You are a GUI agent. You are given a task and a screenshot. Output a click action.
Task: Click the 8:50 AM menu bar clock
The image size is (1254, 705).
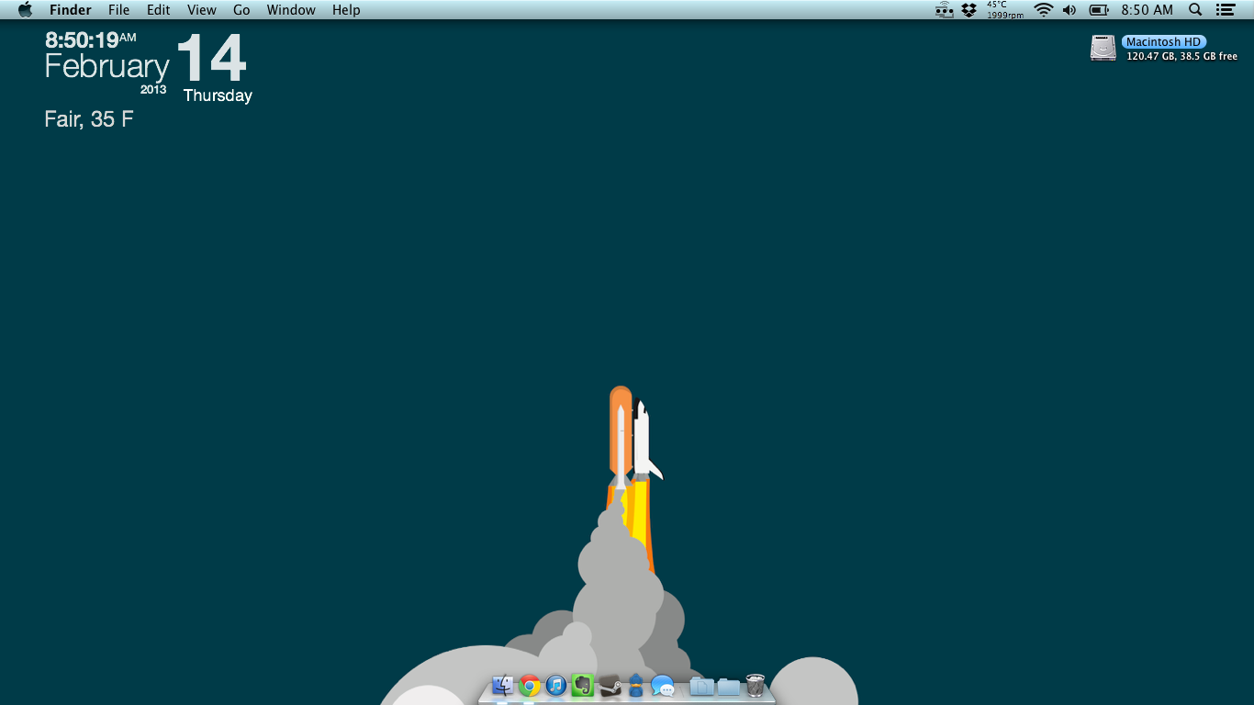[x=1147, y=10]
